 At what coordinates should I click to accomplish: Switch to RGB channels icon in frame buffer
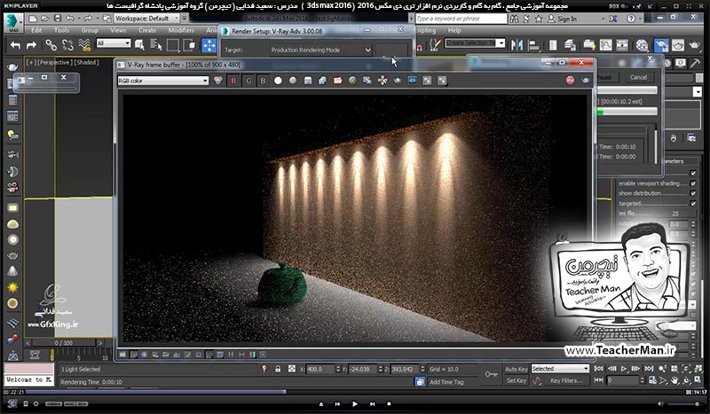pyautogui.click(x=218, y=81)
